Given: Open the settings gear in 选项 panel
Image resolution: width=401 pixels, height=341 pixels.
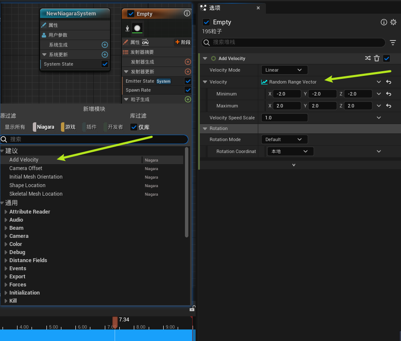Looking at the screenshot, I should pos(393,22).
